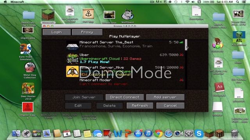Open Trash in the dock
250x140 pixels.
[234, 133]
